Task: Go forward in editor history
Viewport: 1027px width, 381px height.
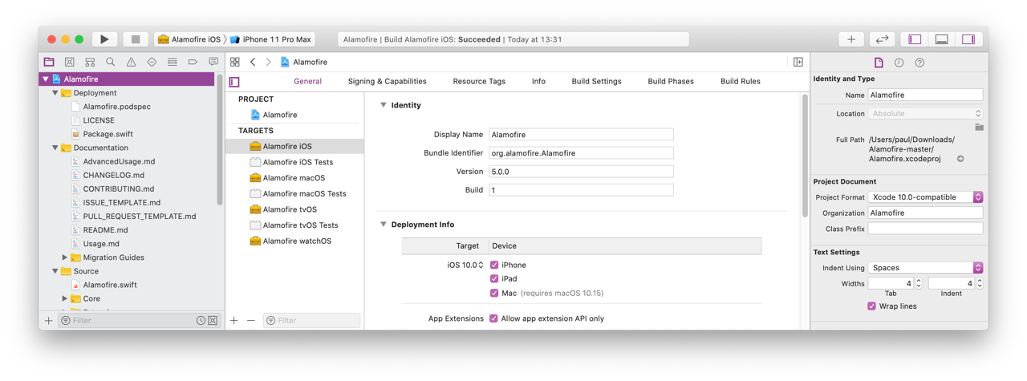Action: coord(268,62)
